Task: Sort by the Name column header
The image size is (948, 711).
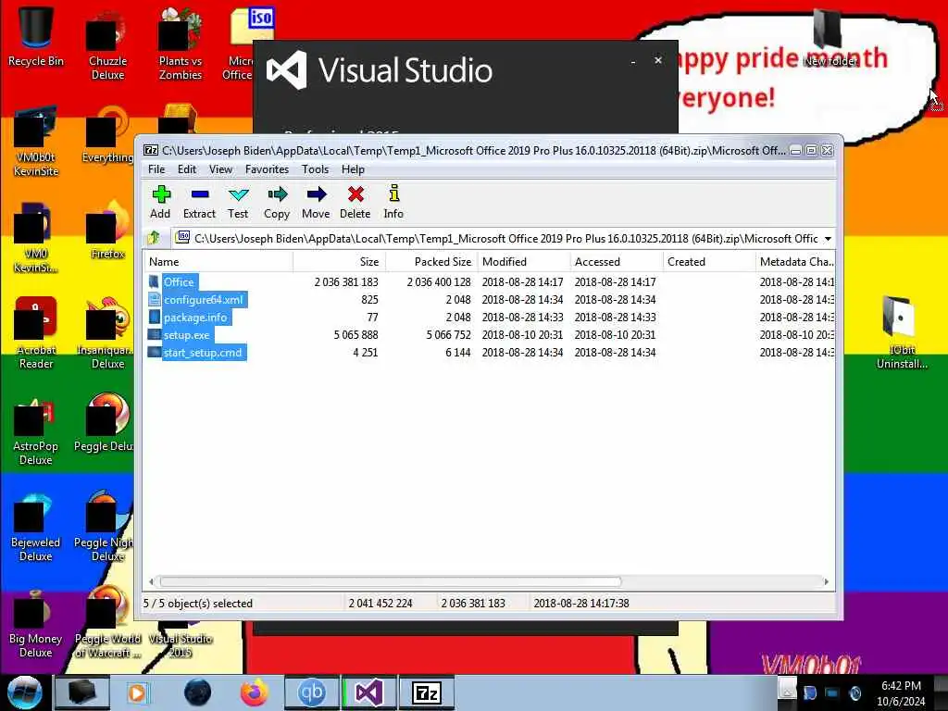Action: pos(218,262)
